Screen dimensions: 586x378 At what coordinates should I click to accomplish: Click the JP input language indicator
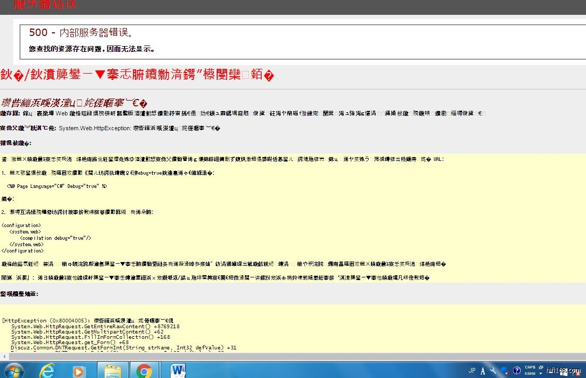(x=472, y=371)
